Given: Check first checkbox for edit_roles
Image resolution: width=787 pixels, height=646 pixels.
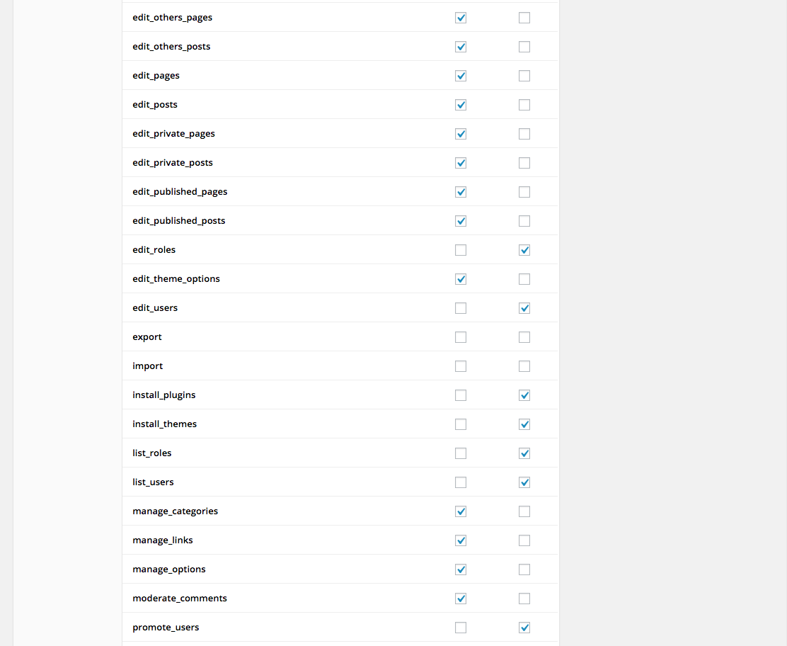Looking at the screenshot, I should 460,250.
